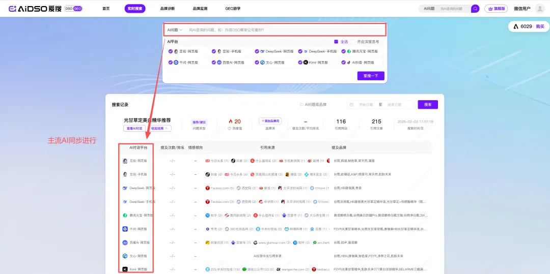Click the 抖音 source icon in 豆包·手机版 row

point(207,174)
